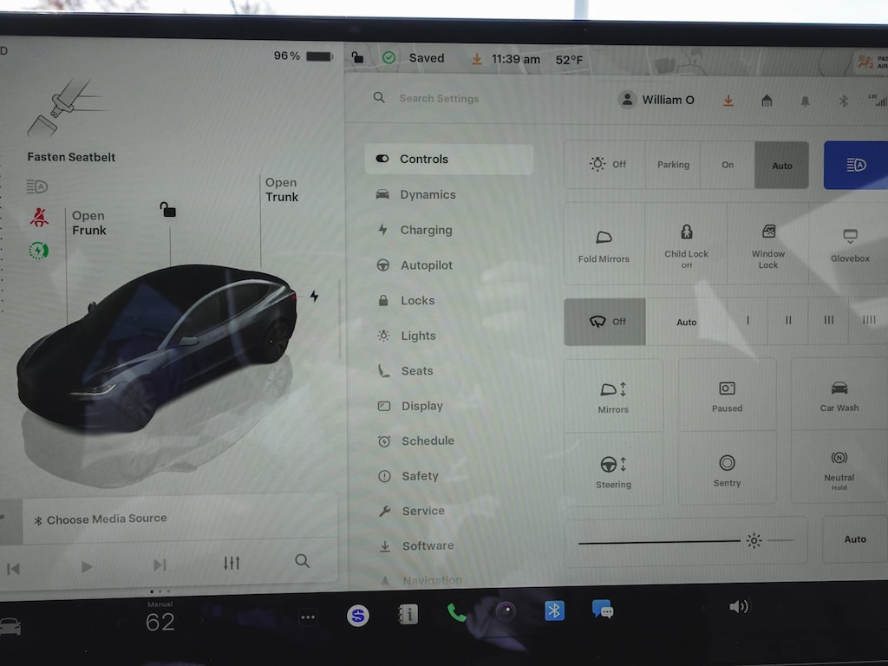Image resolution: width=888 pixels, height=666 pixels.
Task: Enable Car Wash mode
Action: [x=839, y=395]
